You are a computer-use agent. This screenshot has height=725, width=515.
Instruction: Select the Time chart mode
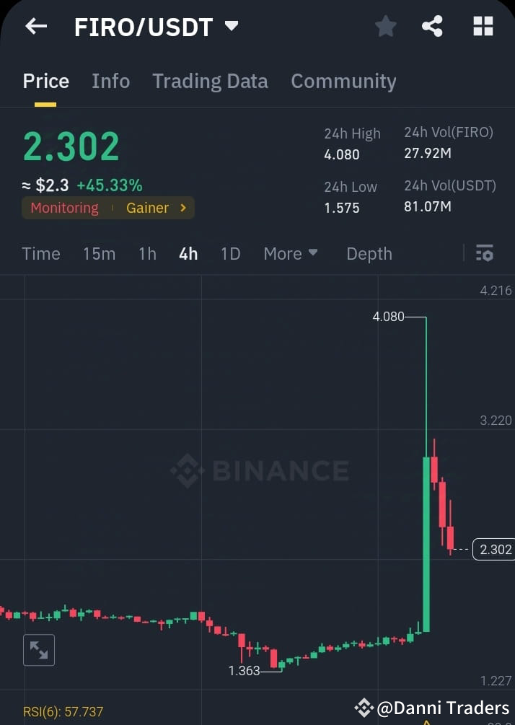point(41,253)
